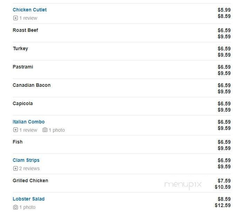The width and height of the screenshot is (245, 213).
Task: Select the Canadian Bacon menu item
Action: pyautogui.click(x=31, y=85)
